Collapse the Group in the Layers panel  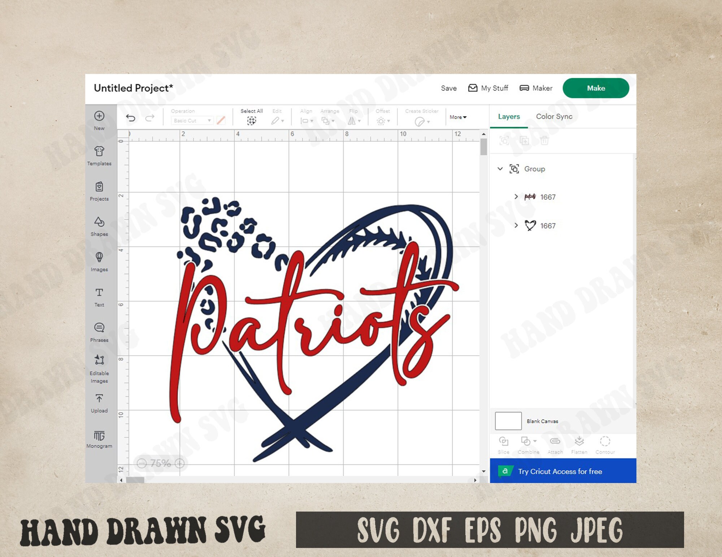pyautogui.click(x=500, y=168)
